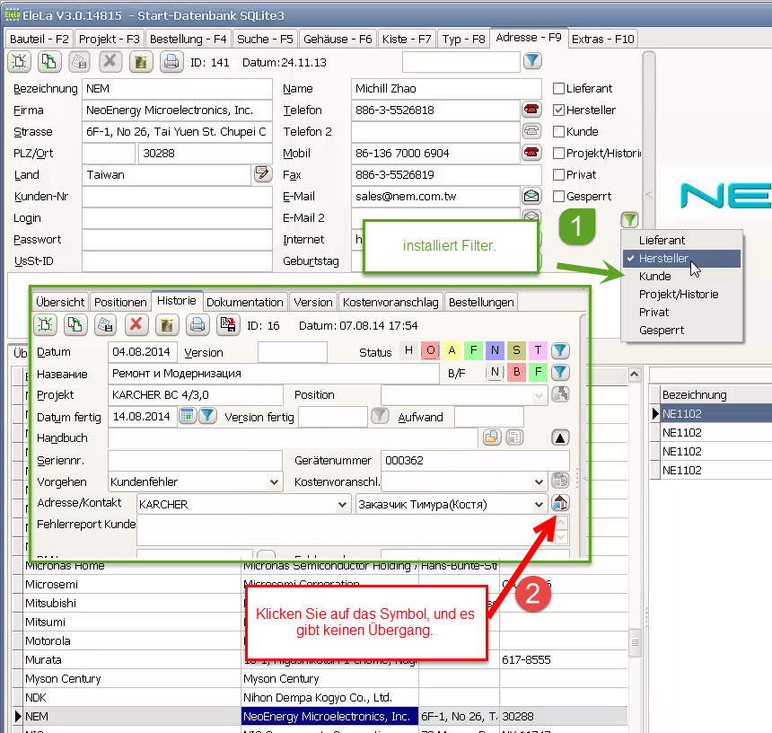The height and width of the screenshot is (733, 772).
Task: Select the pink T status swatch
Action: click(538, 350)
